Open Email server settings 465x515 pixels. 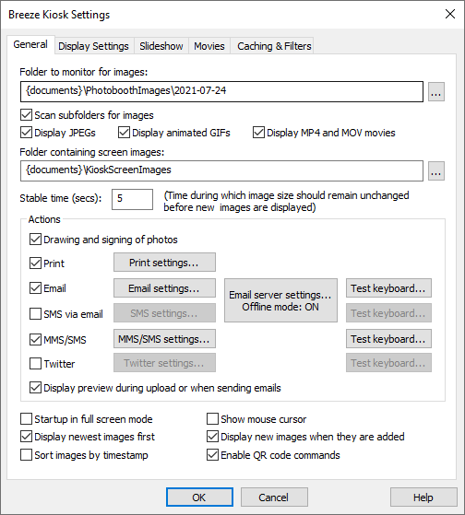(x=280, y=300)
